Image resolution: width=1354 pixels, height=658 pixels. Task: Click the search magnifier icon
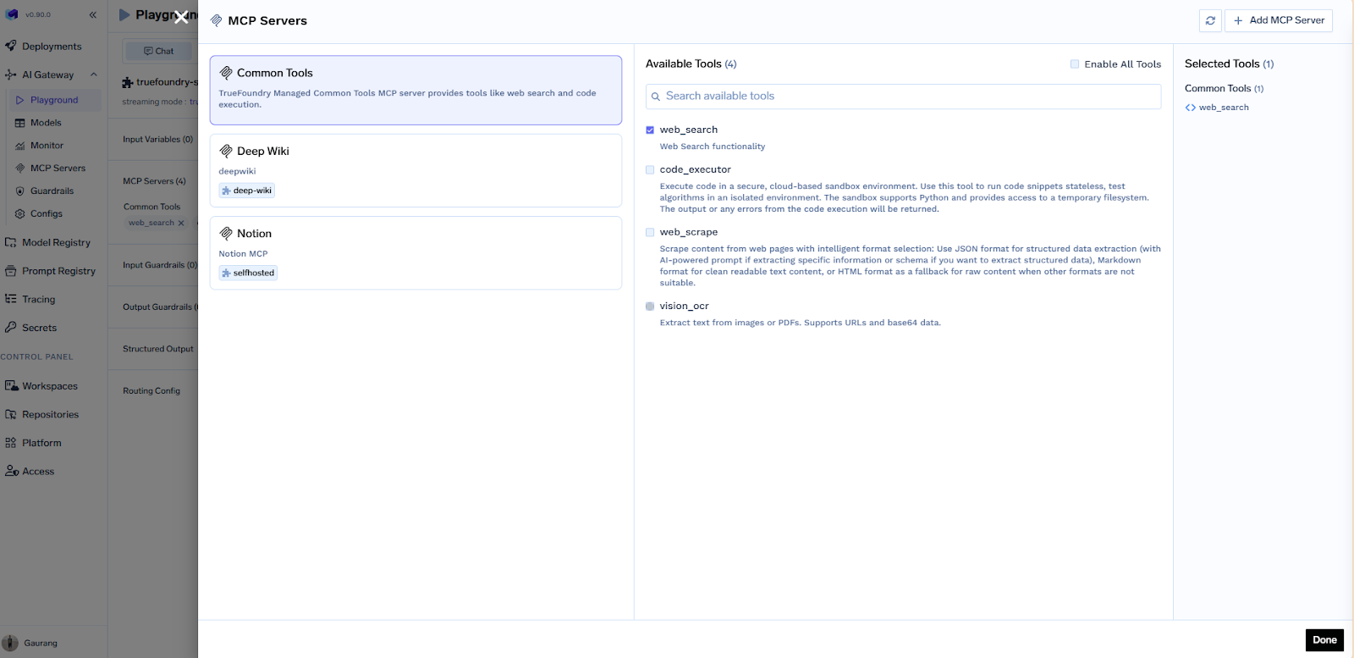click(656, 97)
